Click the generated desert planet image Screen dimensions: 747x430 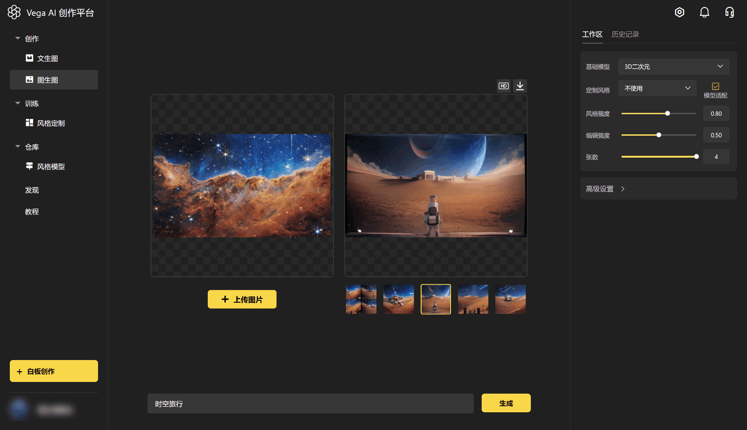pyautogui.click(x=436, y=186)
